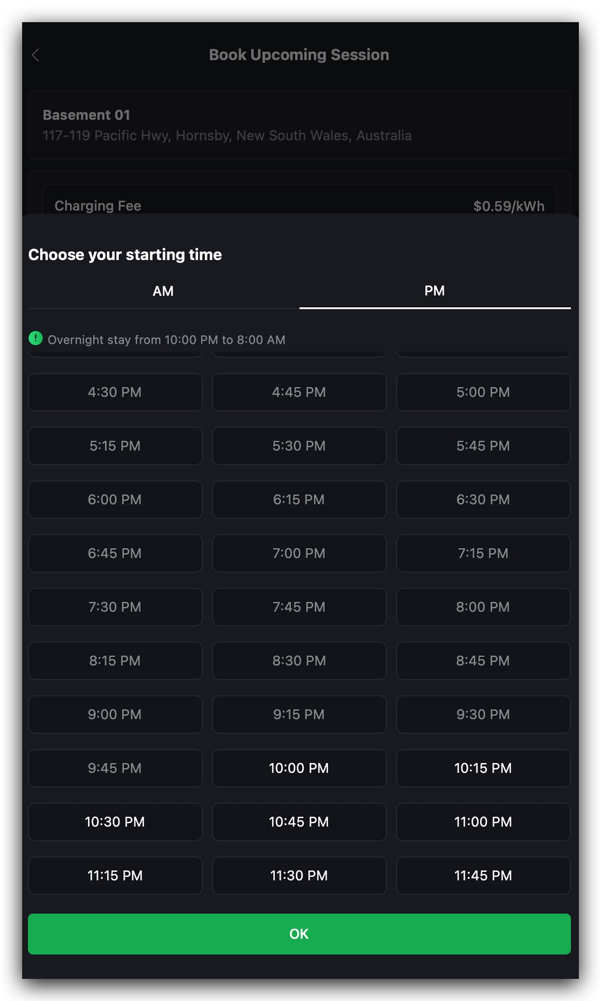Select 8:45 PM starting time
601x1001 pixels.
(x=483, y=661)
